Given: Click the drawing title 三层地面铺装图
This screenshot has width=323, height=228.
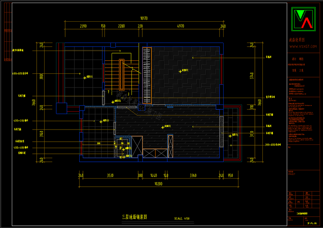Looking at the screenshot, I should (x=134, y=217).
